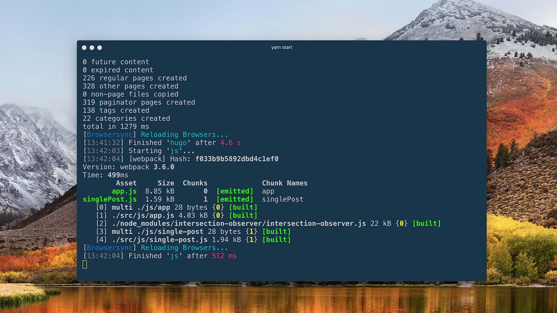Click the '[built]' tag in the intersection-observer row
The height and width of the screenshot is (313, 557).
coord(427,224)
